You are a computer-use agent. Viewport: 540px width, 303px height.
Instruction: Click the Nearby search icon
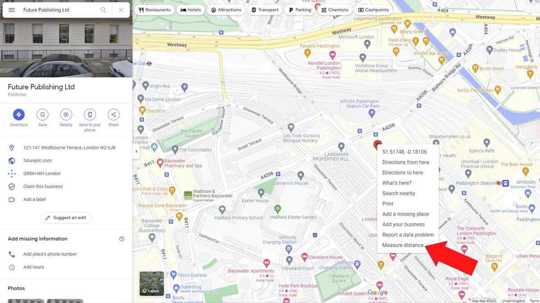tap(66, 114)
